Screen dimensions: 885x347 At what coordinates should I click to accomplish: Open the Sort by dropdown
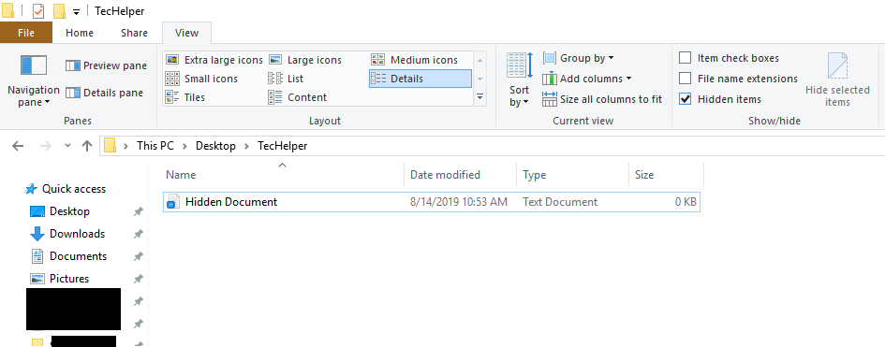(519, 80)
